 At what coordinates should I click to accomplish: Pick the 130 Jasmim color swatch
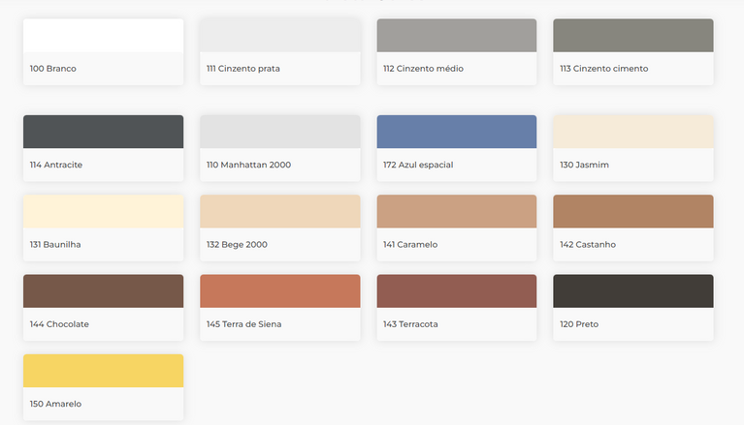coord(632,132)
